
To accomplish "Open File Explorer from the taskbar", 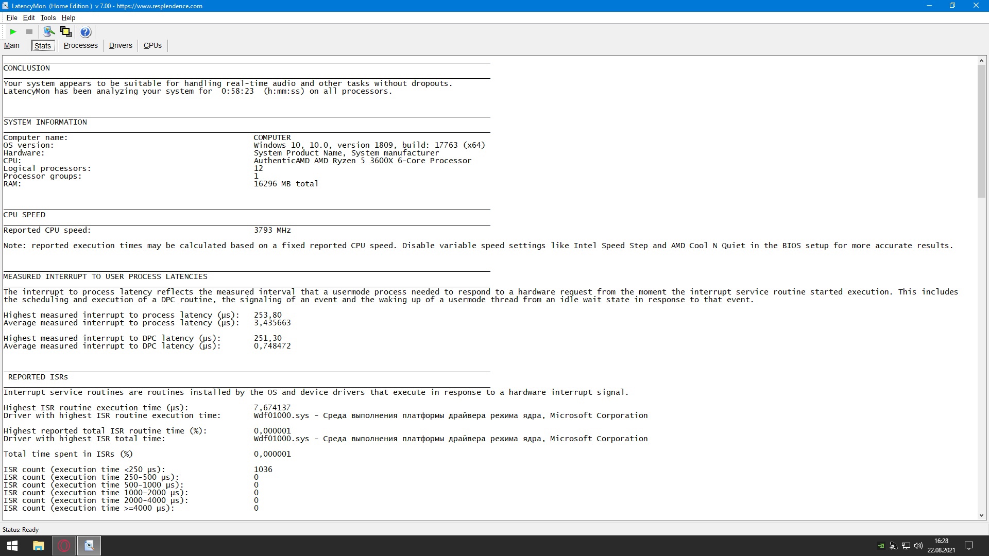I will pos(38,546).
